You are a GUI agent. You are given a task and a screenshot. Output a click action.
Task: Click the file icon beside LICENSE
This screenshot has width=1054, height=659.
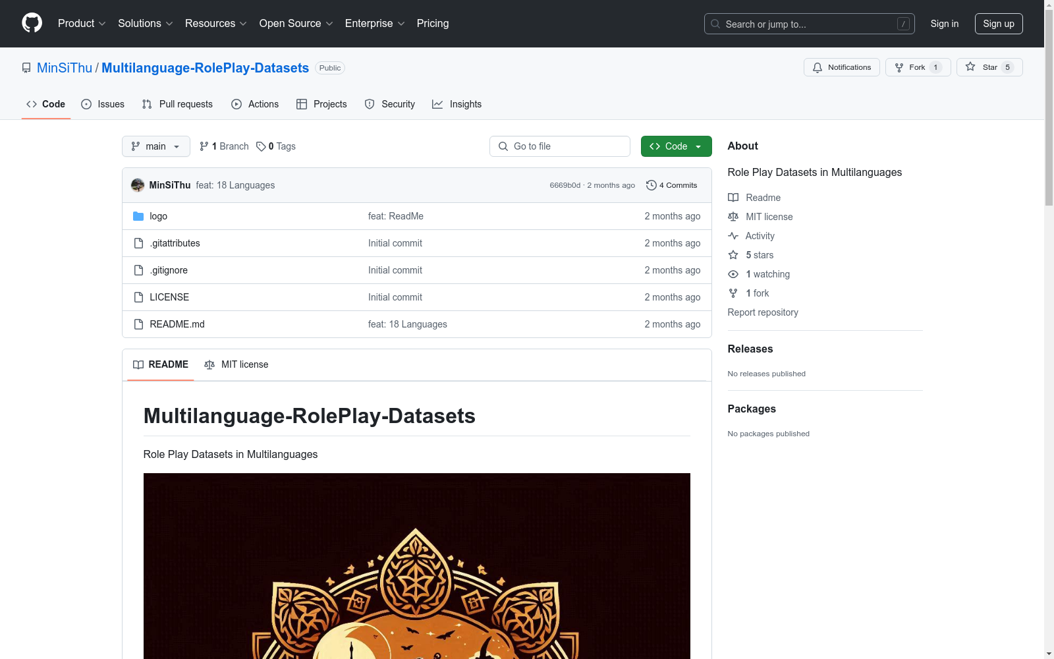tap(138, 297)
